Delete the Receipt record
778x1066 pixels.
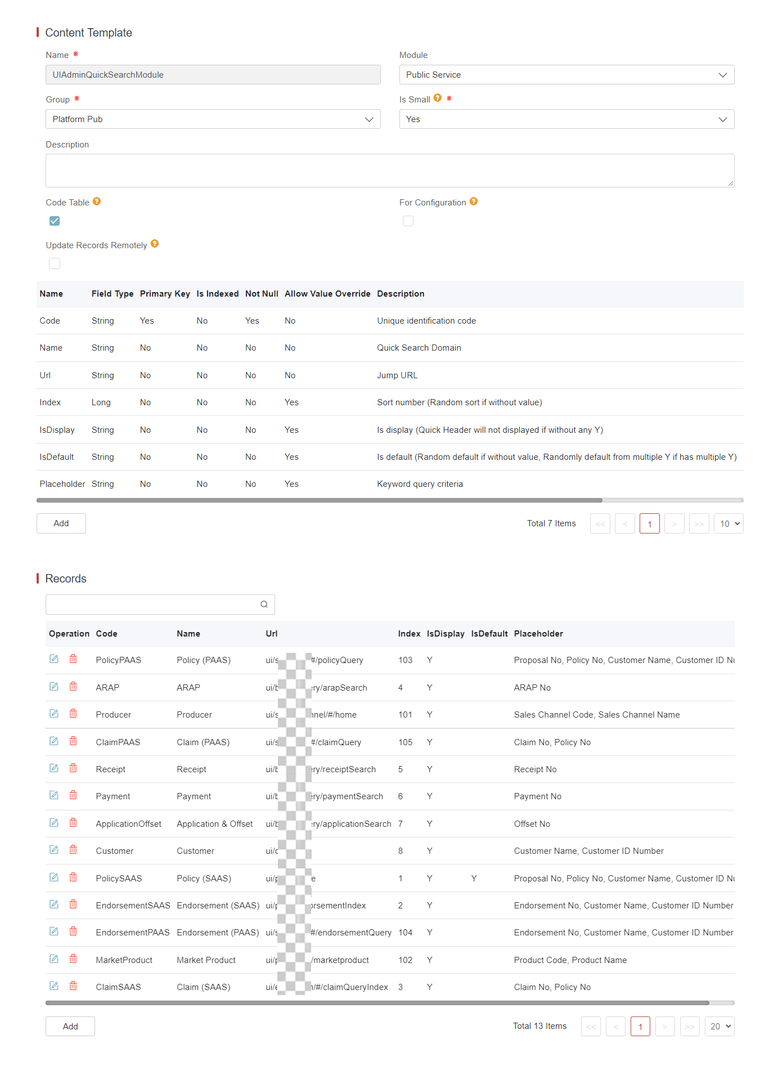point(73,768)
